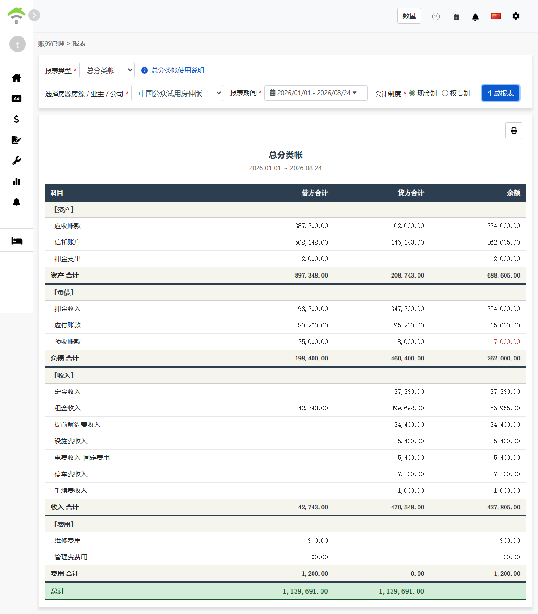The width and height of the screenshot is (538, 614).
Task: Click the 【负债】 section row
Action: (x=285, y=293)
